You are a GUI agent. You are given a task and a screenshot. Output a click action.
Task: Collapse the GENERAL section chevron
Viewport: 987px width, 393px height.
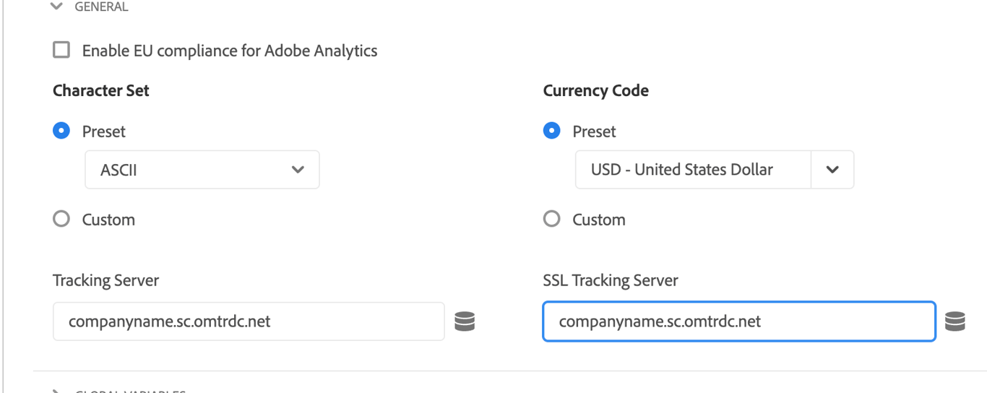tap(56, 7)
